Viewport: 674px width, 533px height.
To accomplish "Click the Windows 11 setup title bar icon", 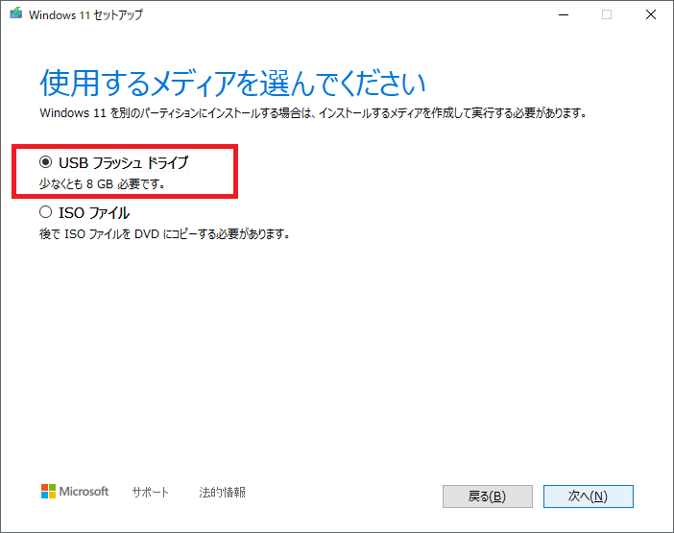I will (x=16, y=13).
